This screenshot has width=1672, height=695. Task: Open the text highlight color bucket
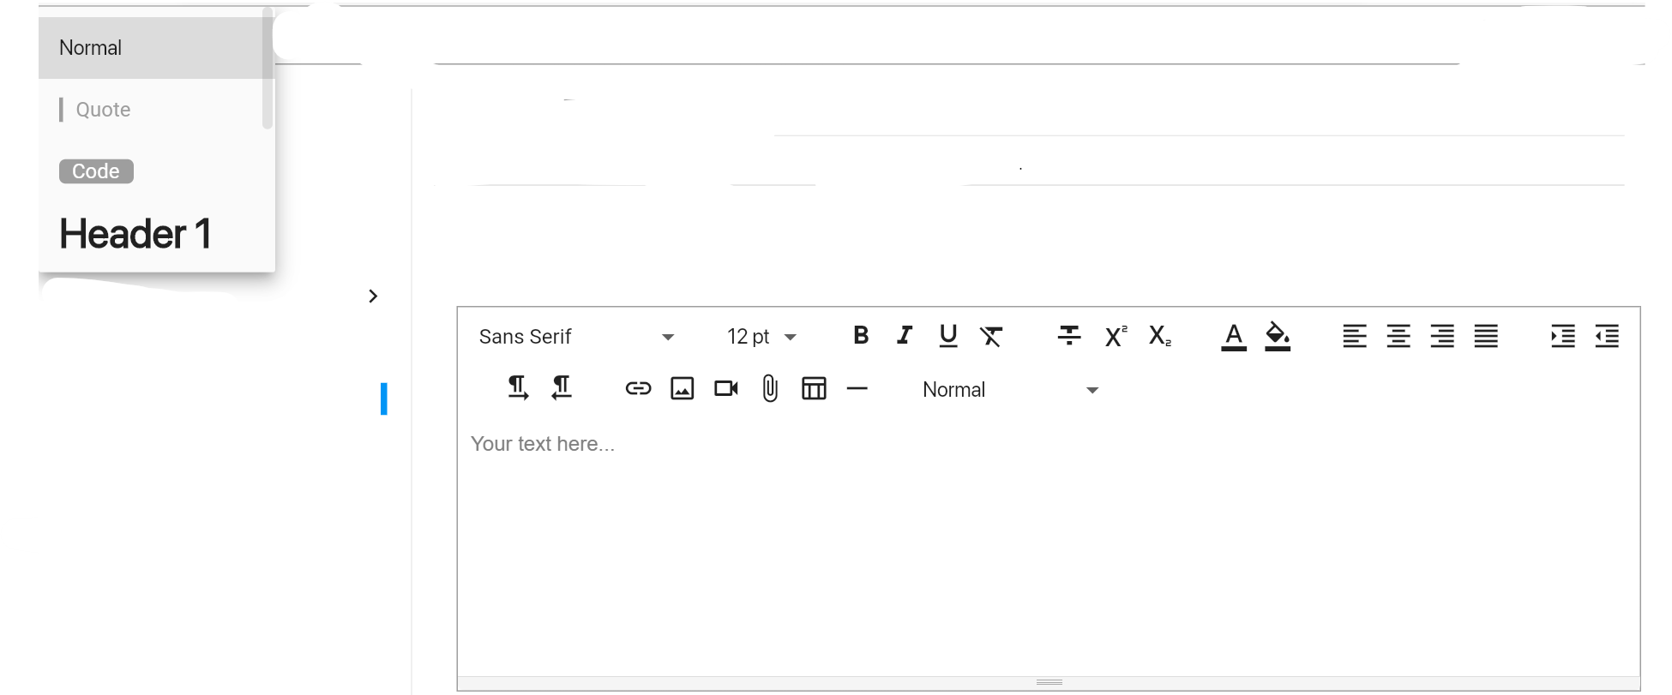(x=1277, y=336)
